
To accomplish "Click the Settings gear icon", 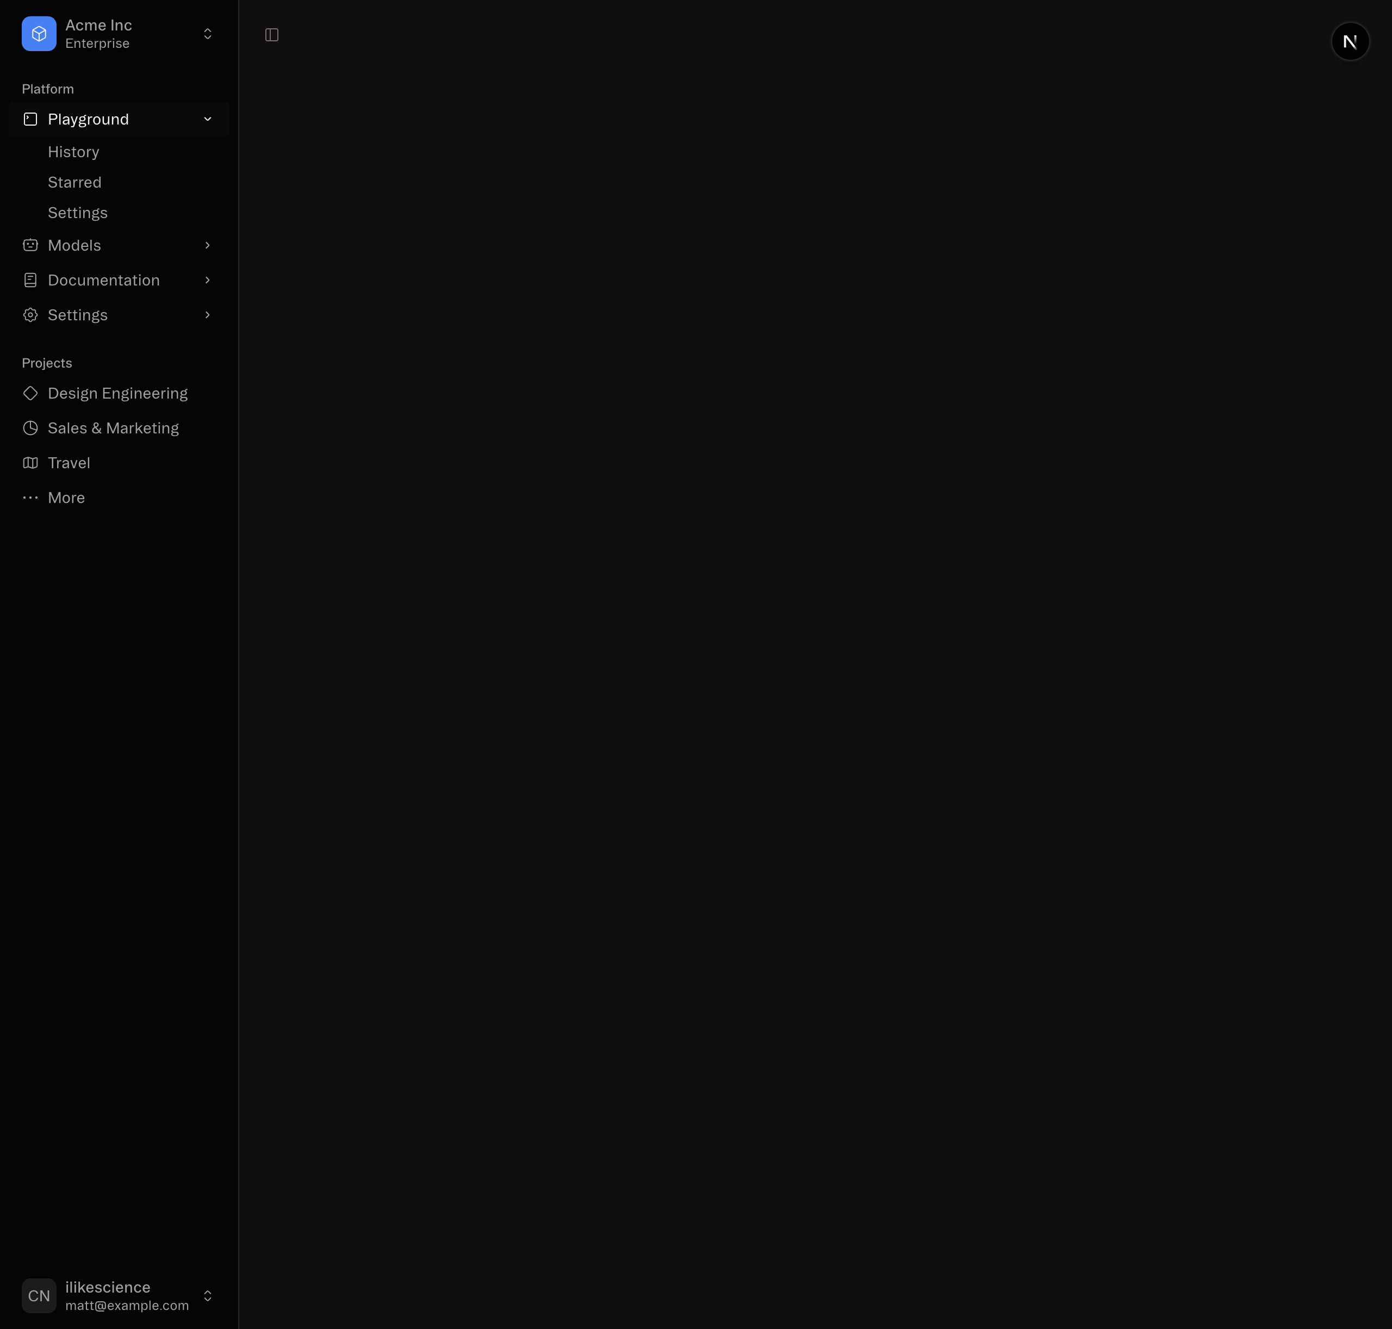I will point(30,314).
